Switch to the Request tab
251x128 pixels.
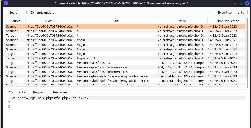[39, 92]
